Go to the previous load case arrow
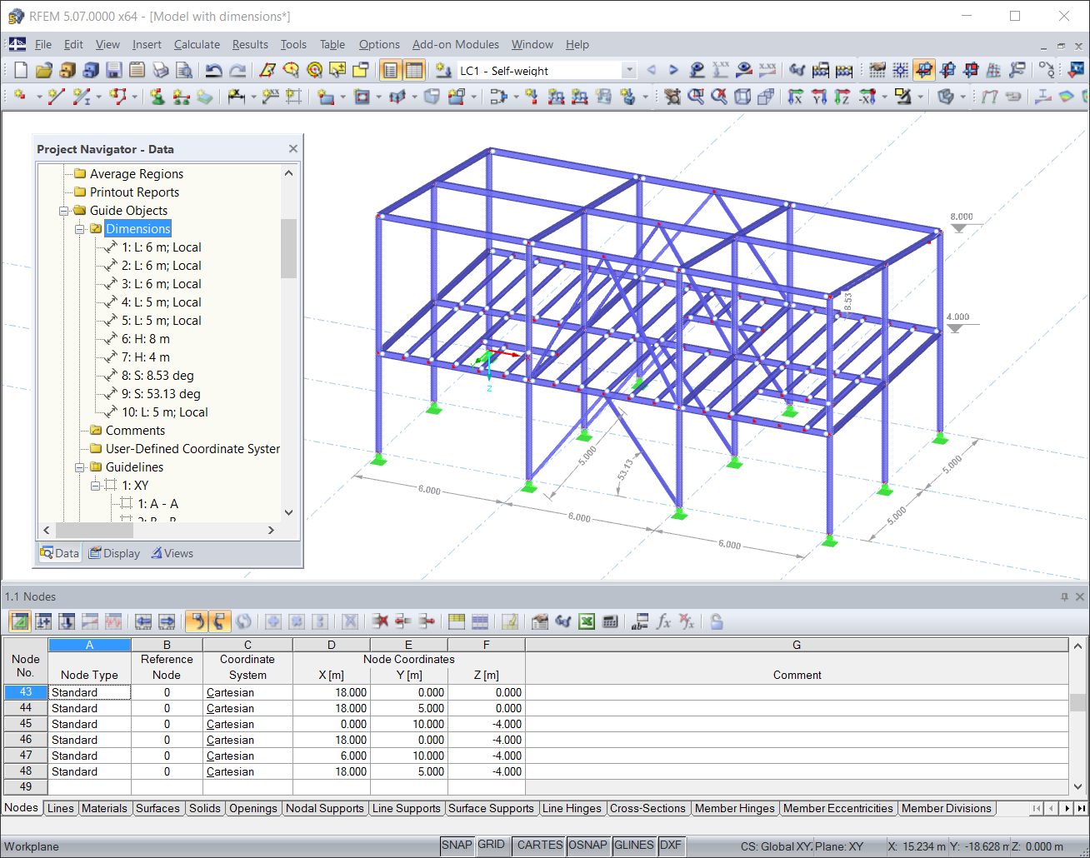The height and width of the screenshot is (858, 1090). point(652,71)
